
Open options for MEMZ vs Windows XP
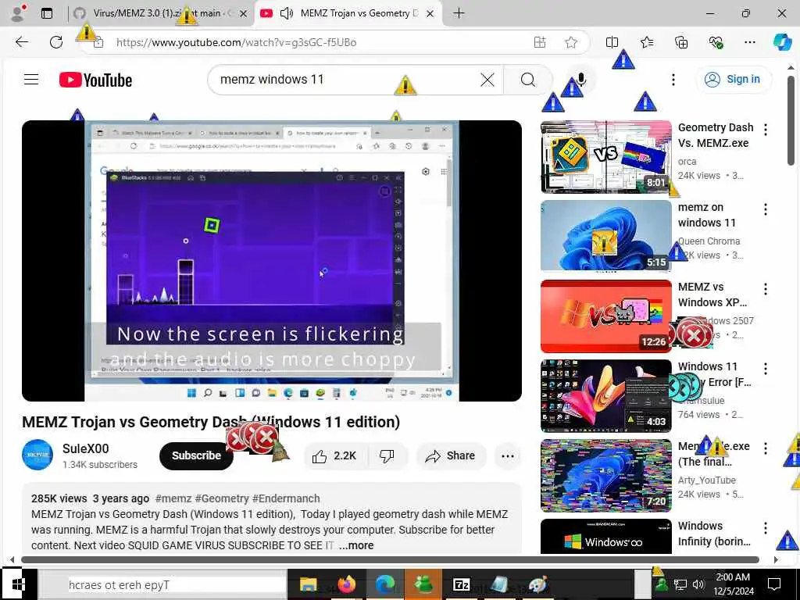pyautogui.click(x=766, y=289)
